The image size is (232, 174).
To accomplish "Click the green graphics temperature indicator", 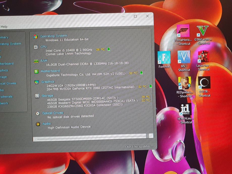I will [151, 86].
